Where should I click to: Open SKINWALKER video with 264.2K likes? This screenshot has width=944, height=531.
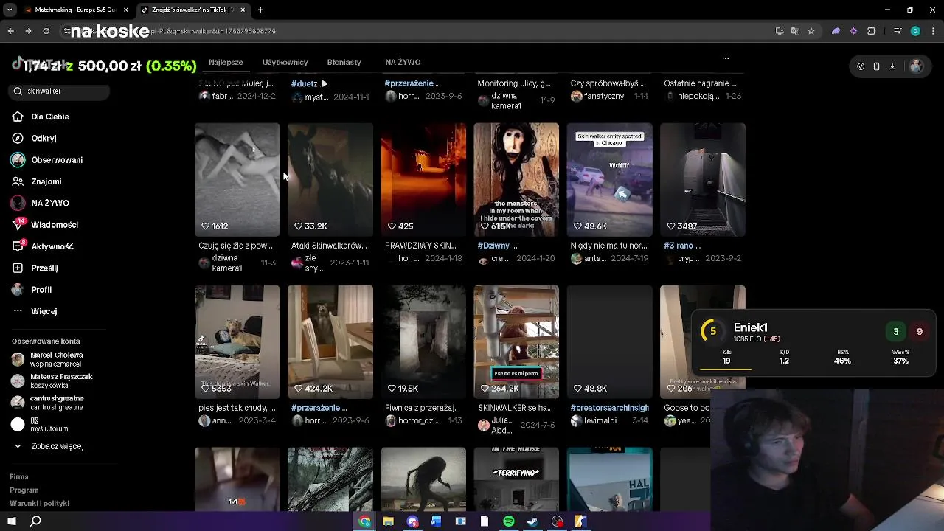(x=516, y=341)
